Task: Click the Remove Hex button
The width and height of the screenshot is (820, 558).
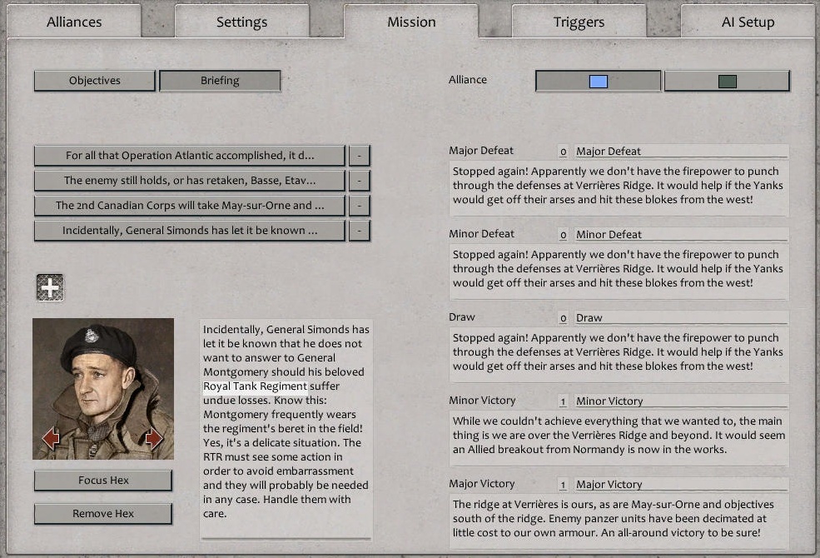Action: [102, 514]
